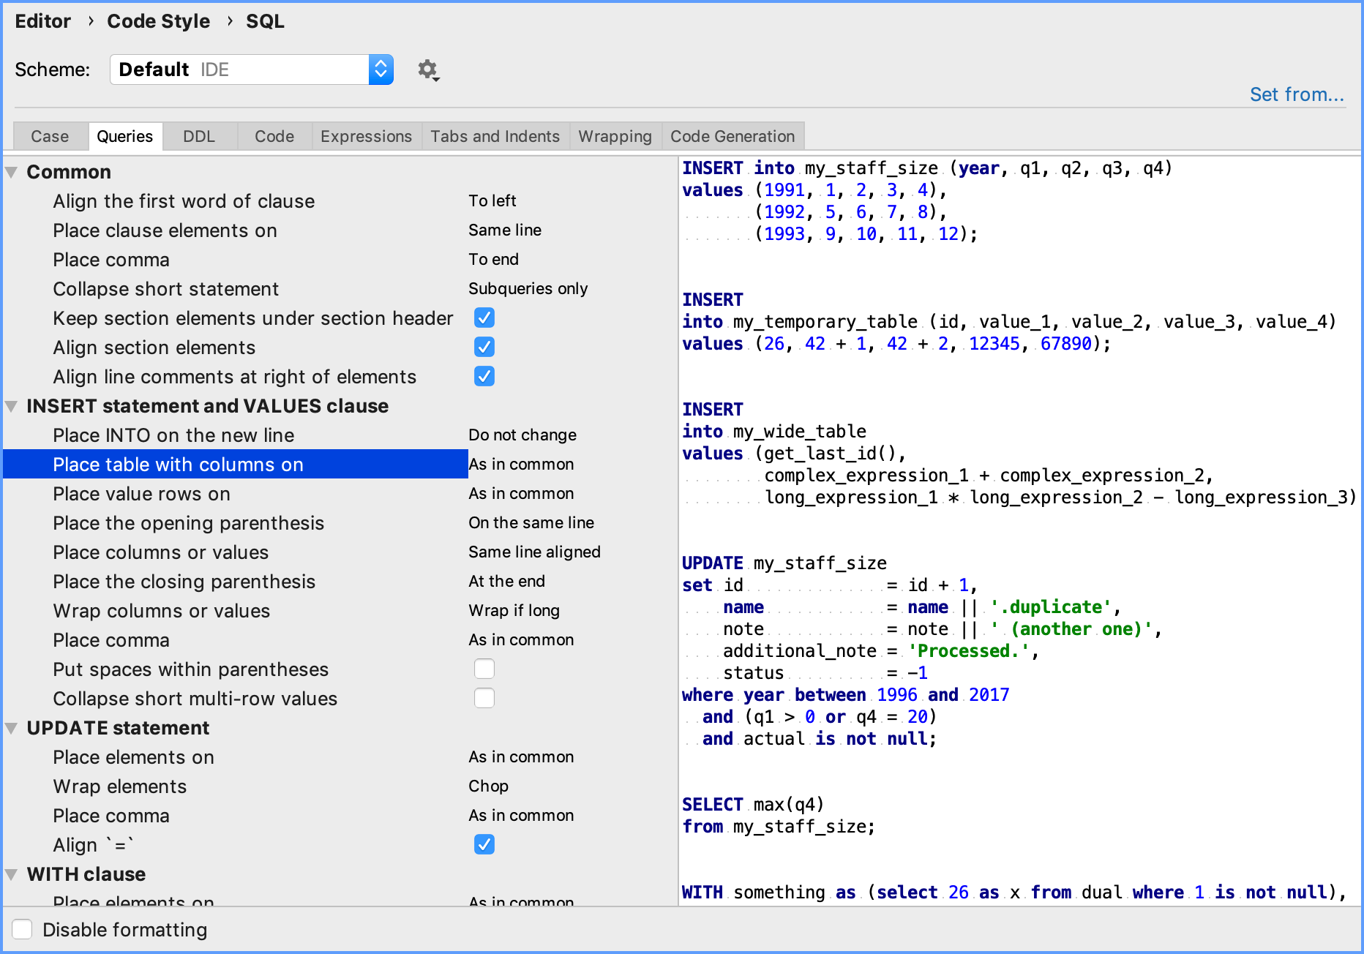1364x954 pixels.
Task: Collapse the UPDATE statement section
Action: (12, 729)
